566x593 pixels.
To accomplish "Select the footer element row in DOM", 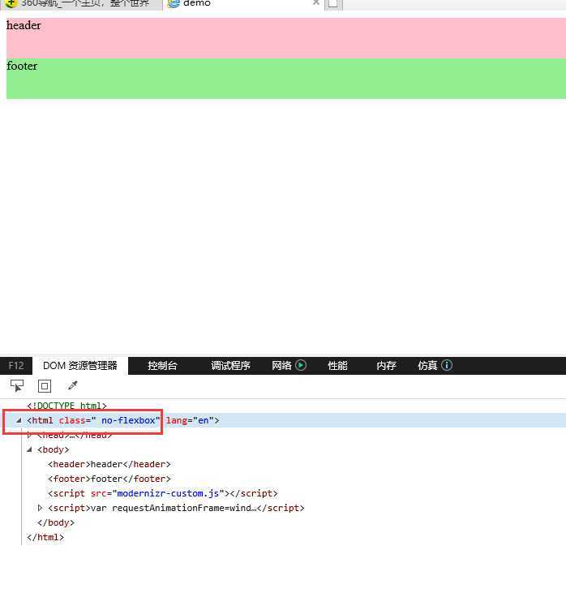I will coord(109,479).
